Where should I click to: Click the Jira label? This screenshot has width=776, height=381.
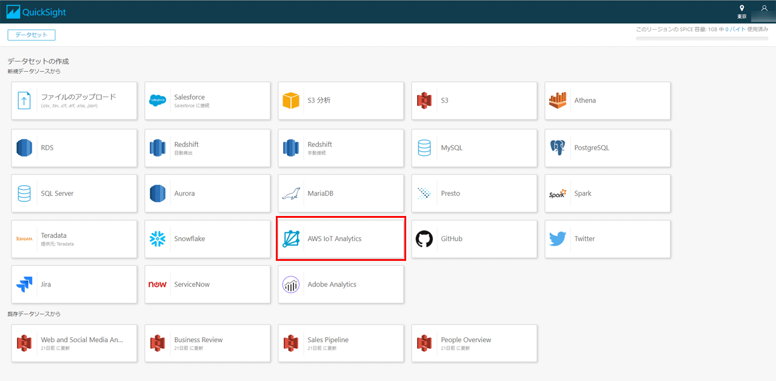click(x=46, y=285)
